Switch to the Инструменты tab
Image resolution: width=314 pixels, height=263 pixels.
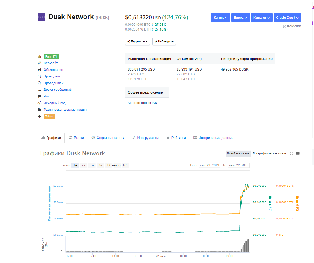pos(145,138)
